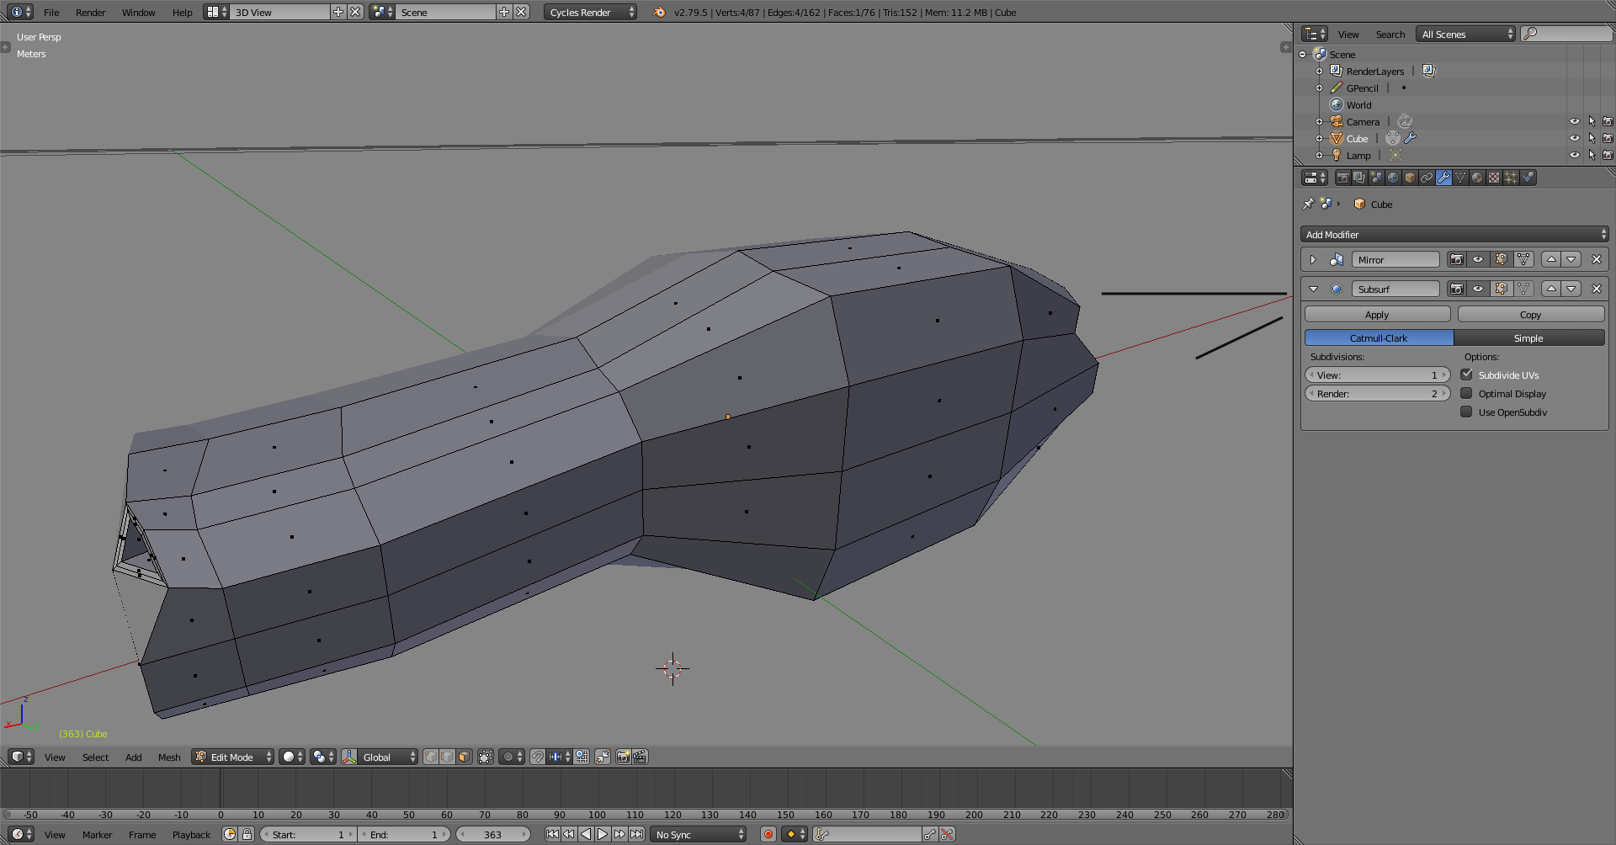Click the OpenGL render animation clapper icon
This screenshot has width=1616, height=845.
[x=640, y=757]
